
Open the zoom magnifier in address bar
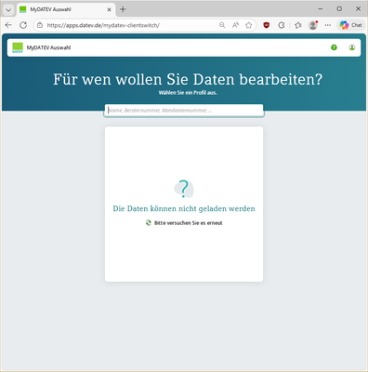(222, 25)
